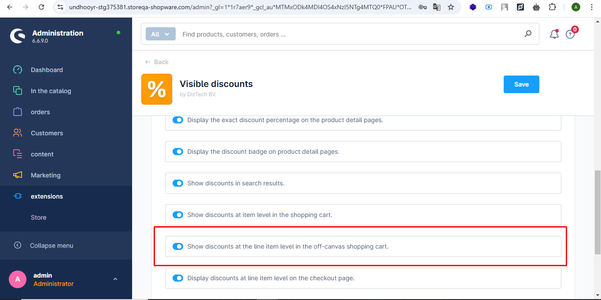
Task: Click the Shopware logo icon
Action: click(18, 36)
